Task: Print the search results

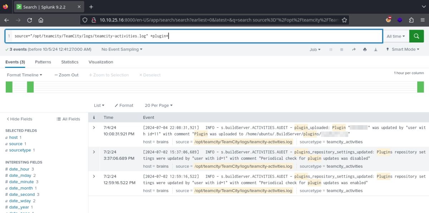Action: pyautogui.click(x=365, y=50)
